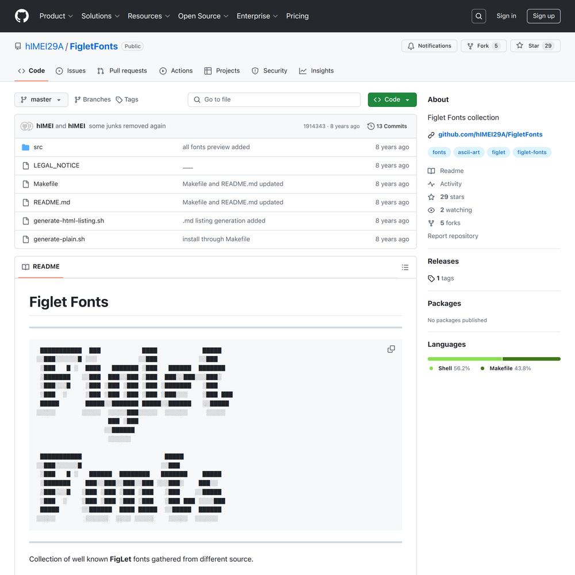Image resolution: width=575 pixels, height=575 pixels.
Task: Open the green Code dropdown button
Action: pos(392,99)
